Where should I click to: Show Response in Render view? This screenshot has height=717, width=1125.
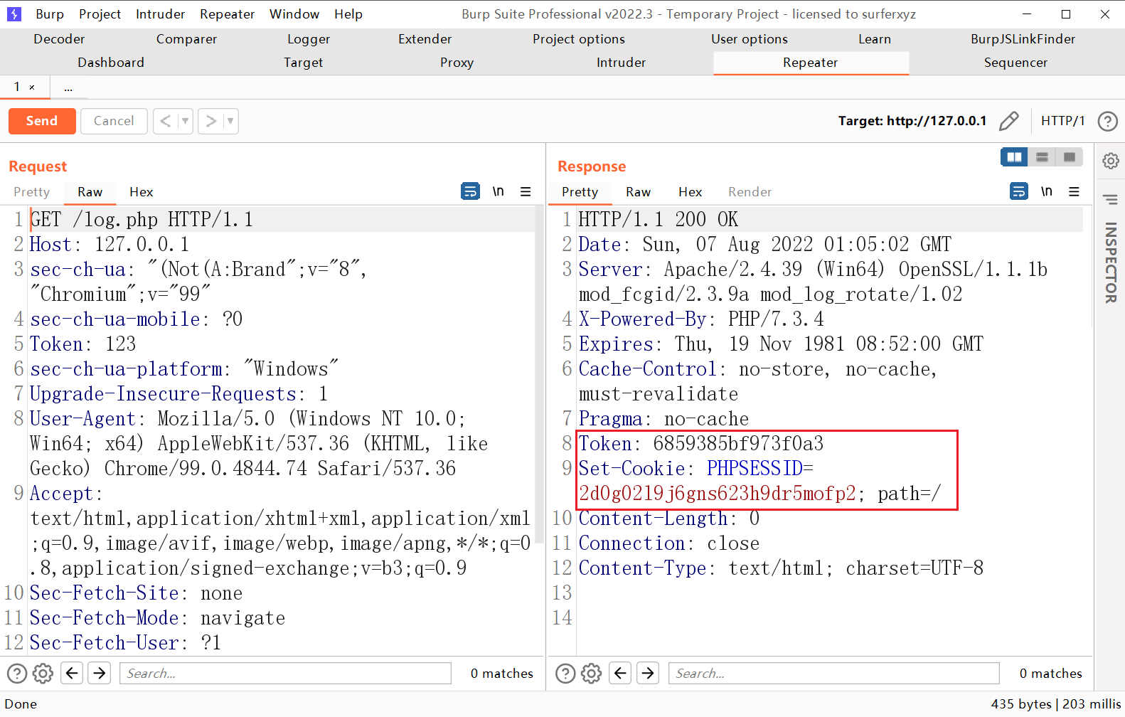(750, 192)
